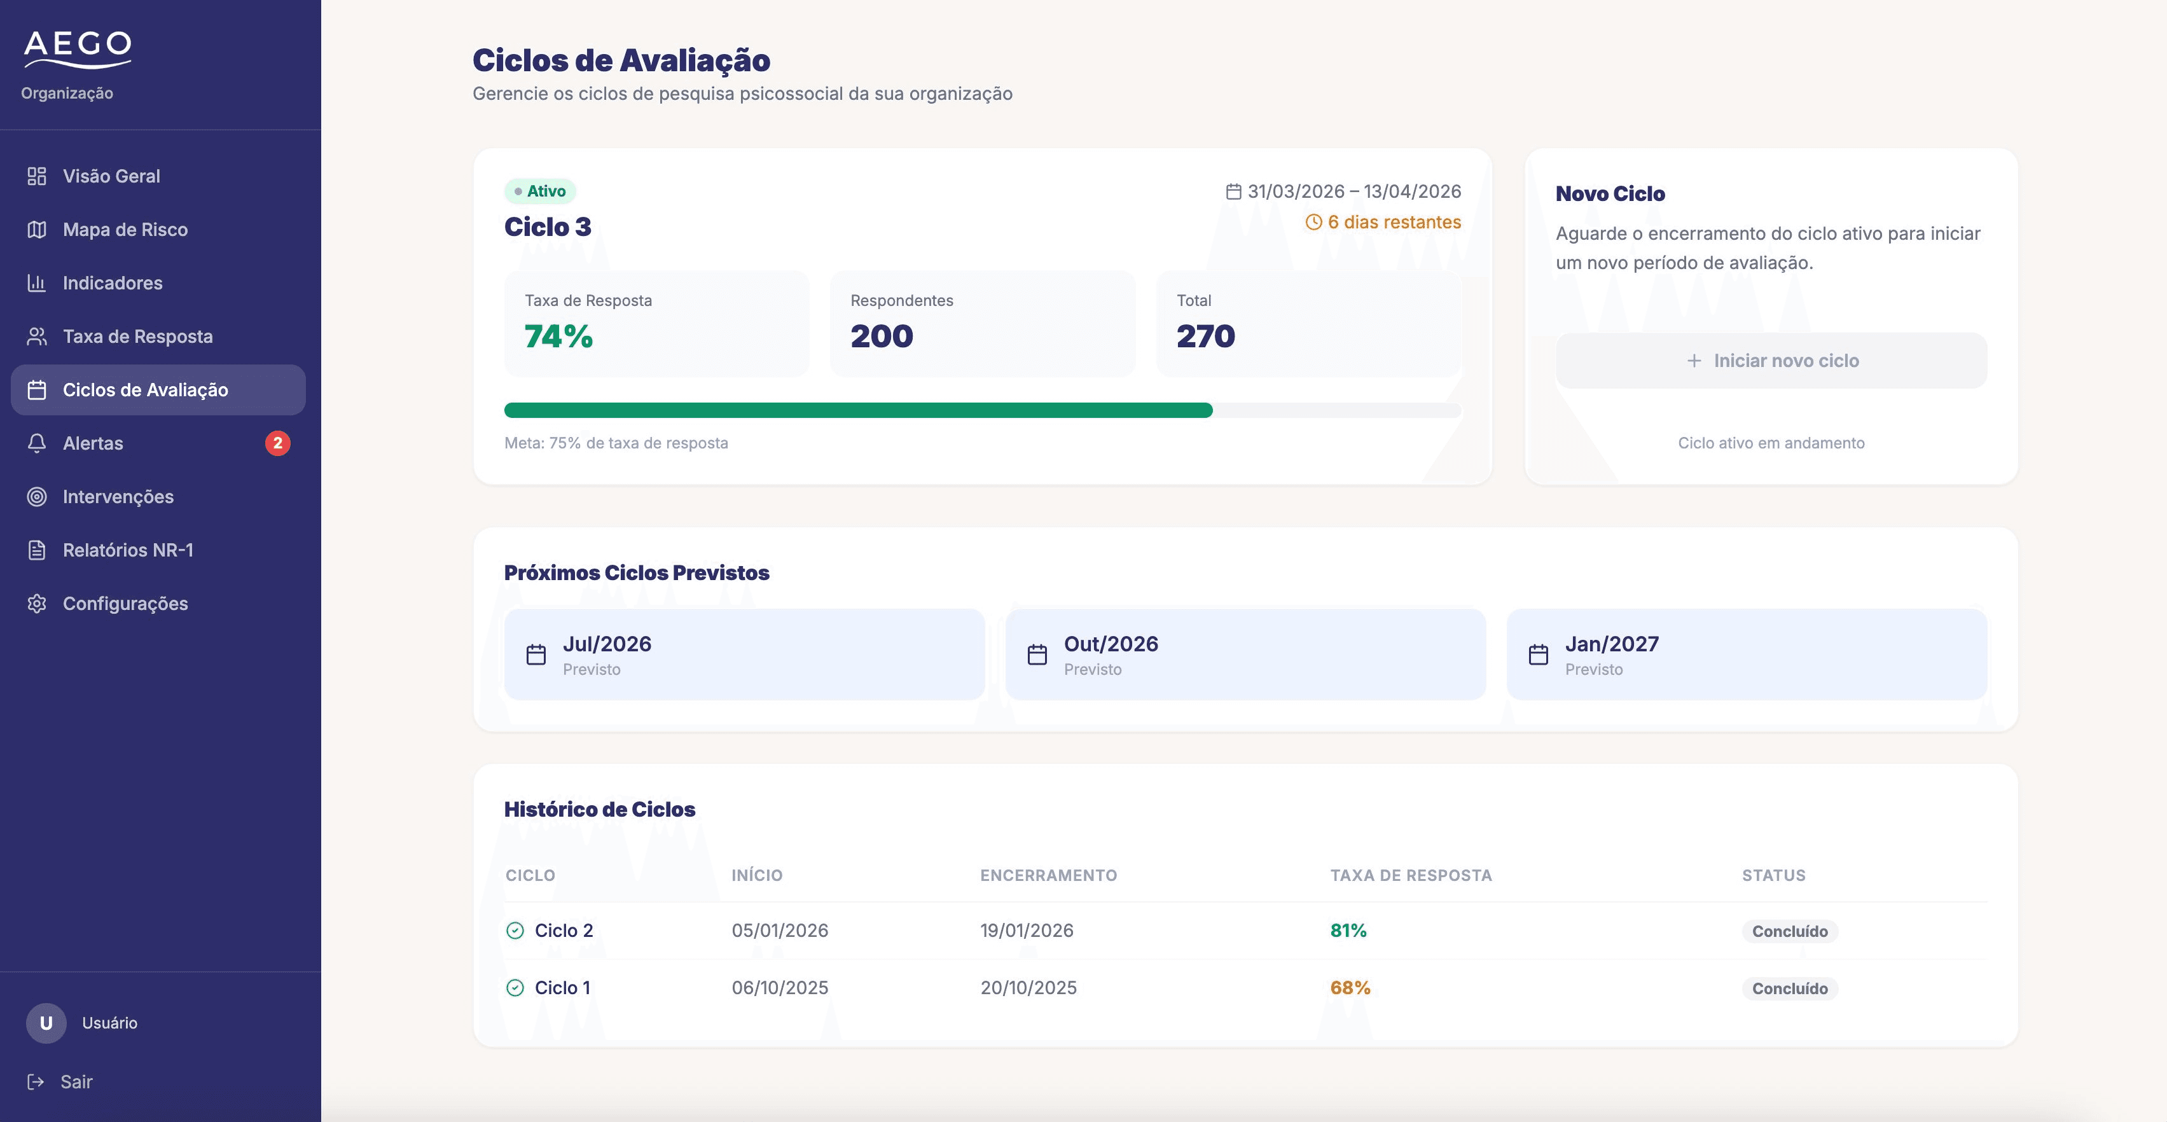Click the Usuário avatar

point(46,1023)
